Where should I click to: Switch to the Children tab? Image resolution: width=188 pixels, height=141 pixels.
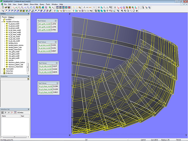click(x=11, y=17)
